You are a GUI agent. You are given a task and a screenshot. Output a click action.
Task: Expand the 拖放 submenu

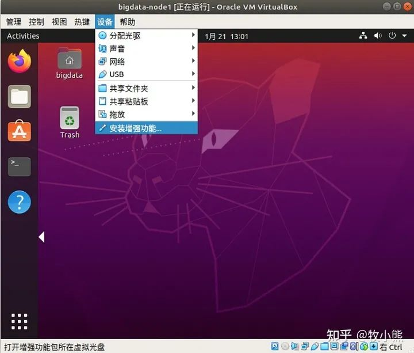(x=146, y=114)
